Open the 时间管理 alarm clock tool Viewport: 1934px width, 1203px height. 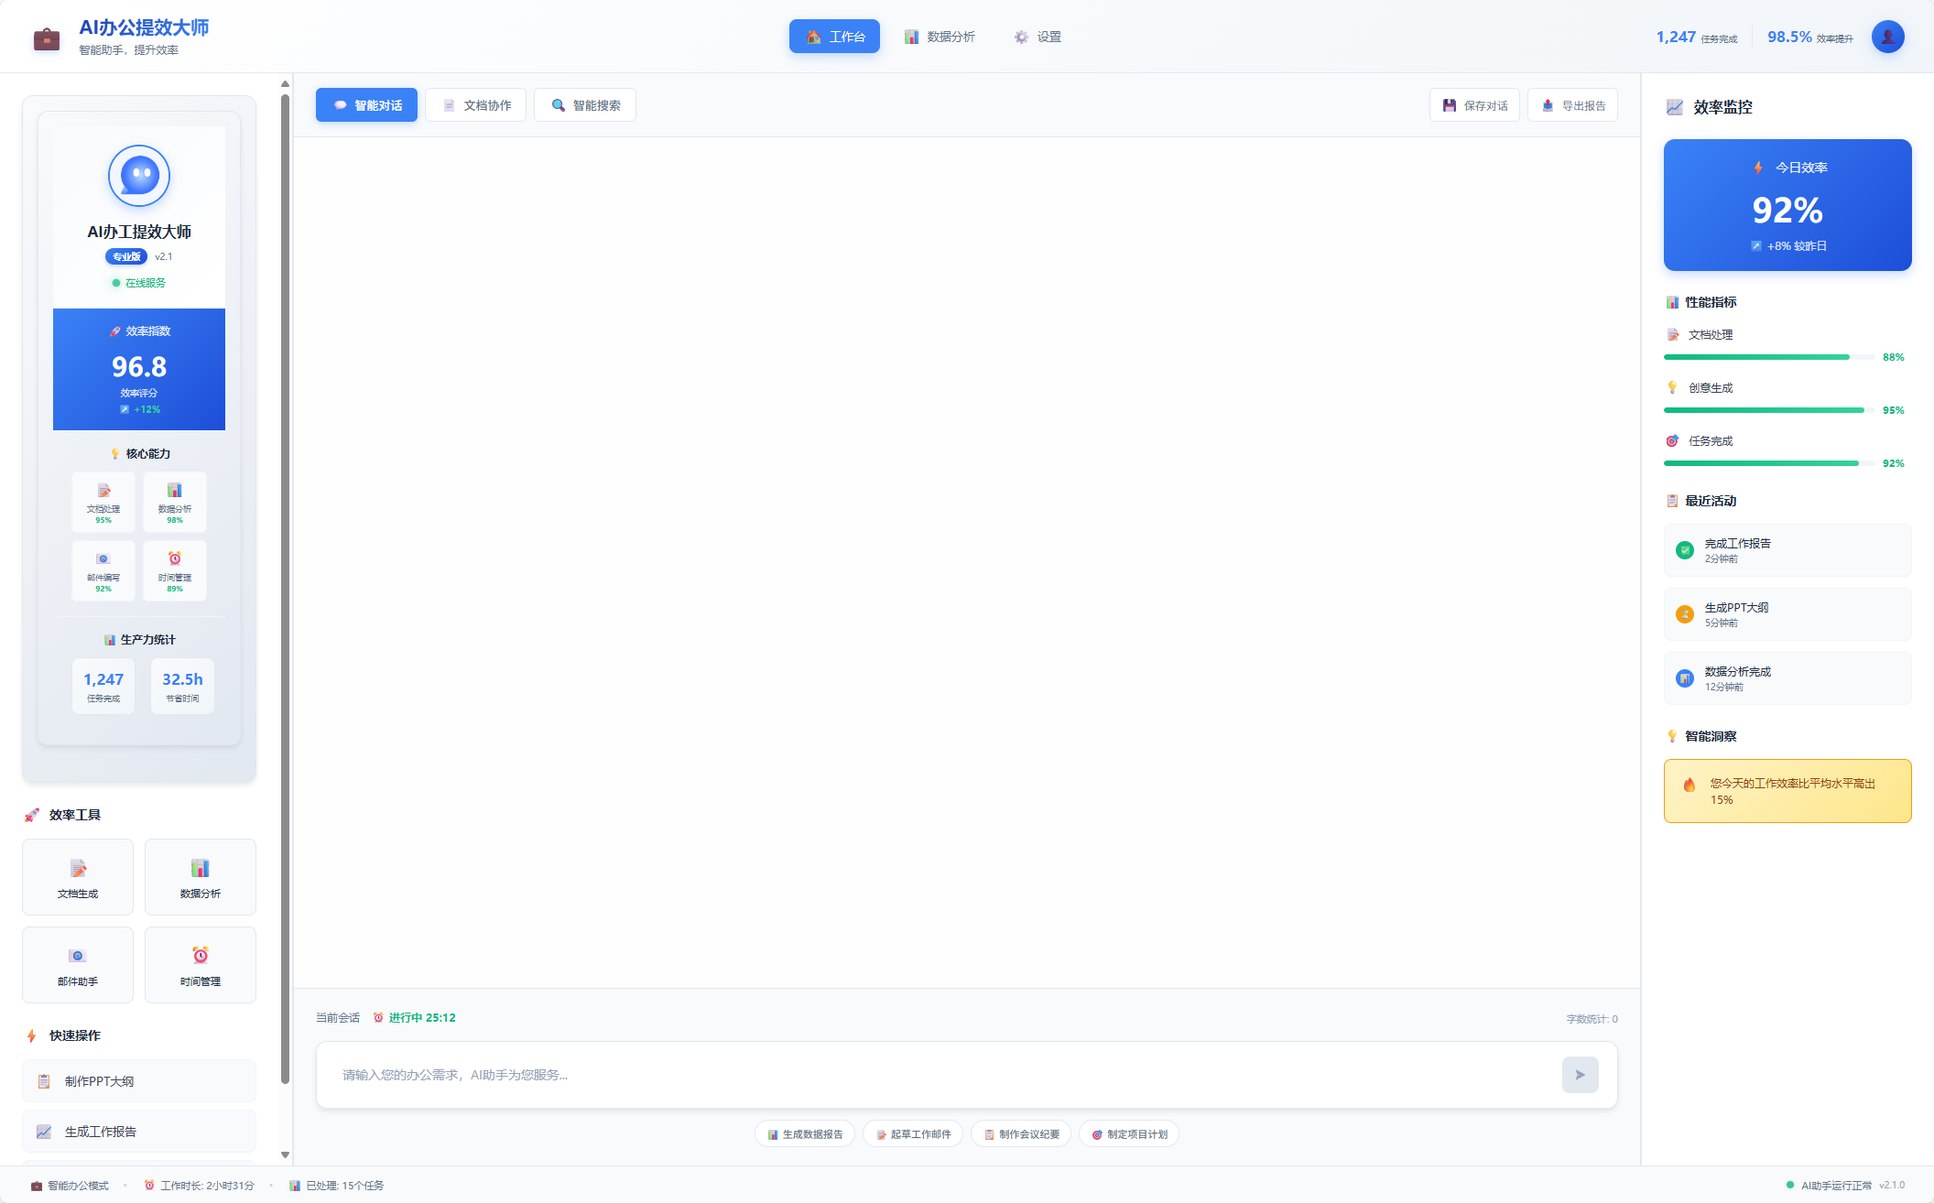pos(200,965)
